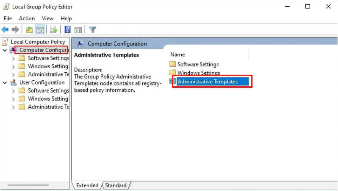Screen dimensions: 338x191
Task: Select Software Settings in the right list
Action: 198,64
